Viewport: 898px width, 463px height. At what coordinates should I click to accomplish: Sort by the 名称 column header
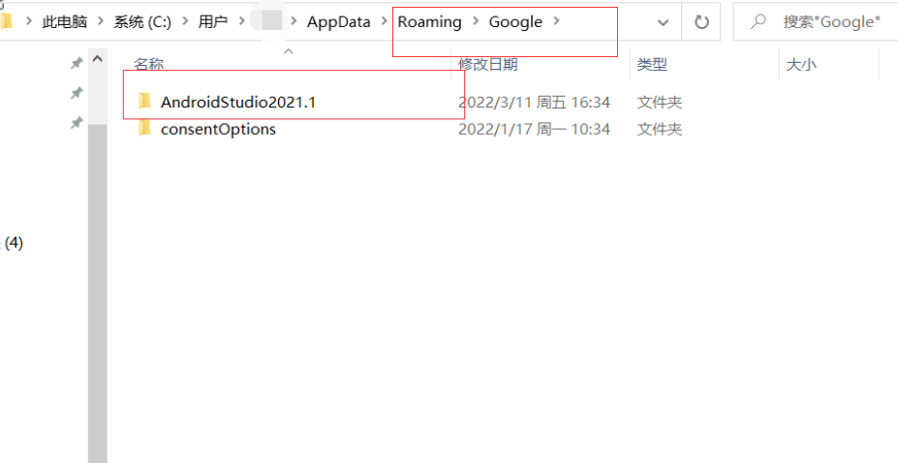pyautogui.click(x=149, y=64)
